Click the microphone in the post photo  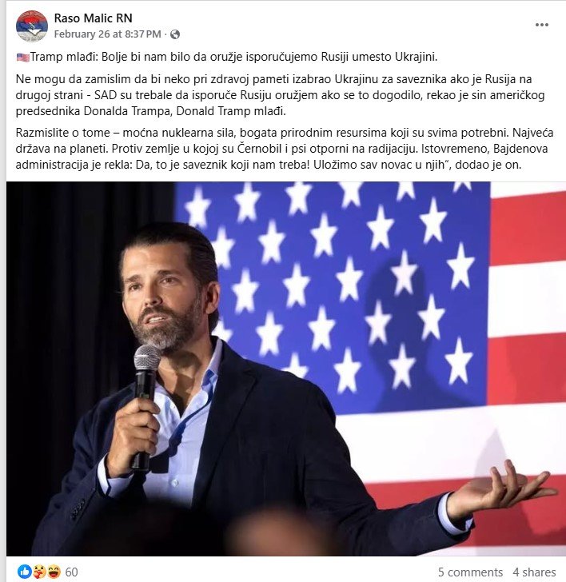pos(145,405)
